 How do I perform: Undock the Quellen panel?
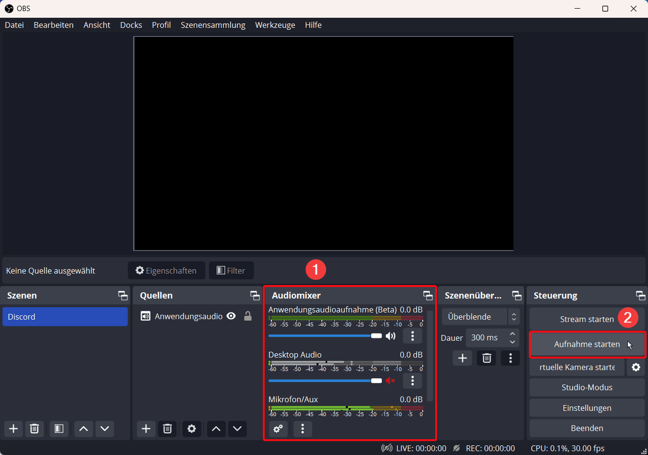pos(255,296)
